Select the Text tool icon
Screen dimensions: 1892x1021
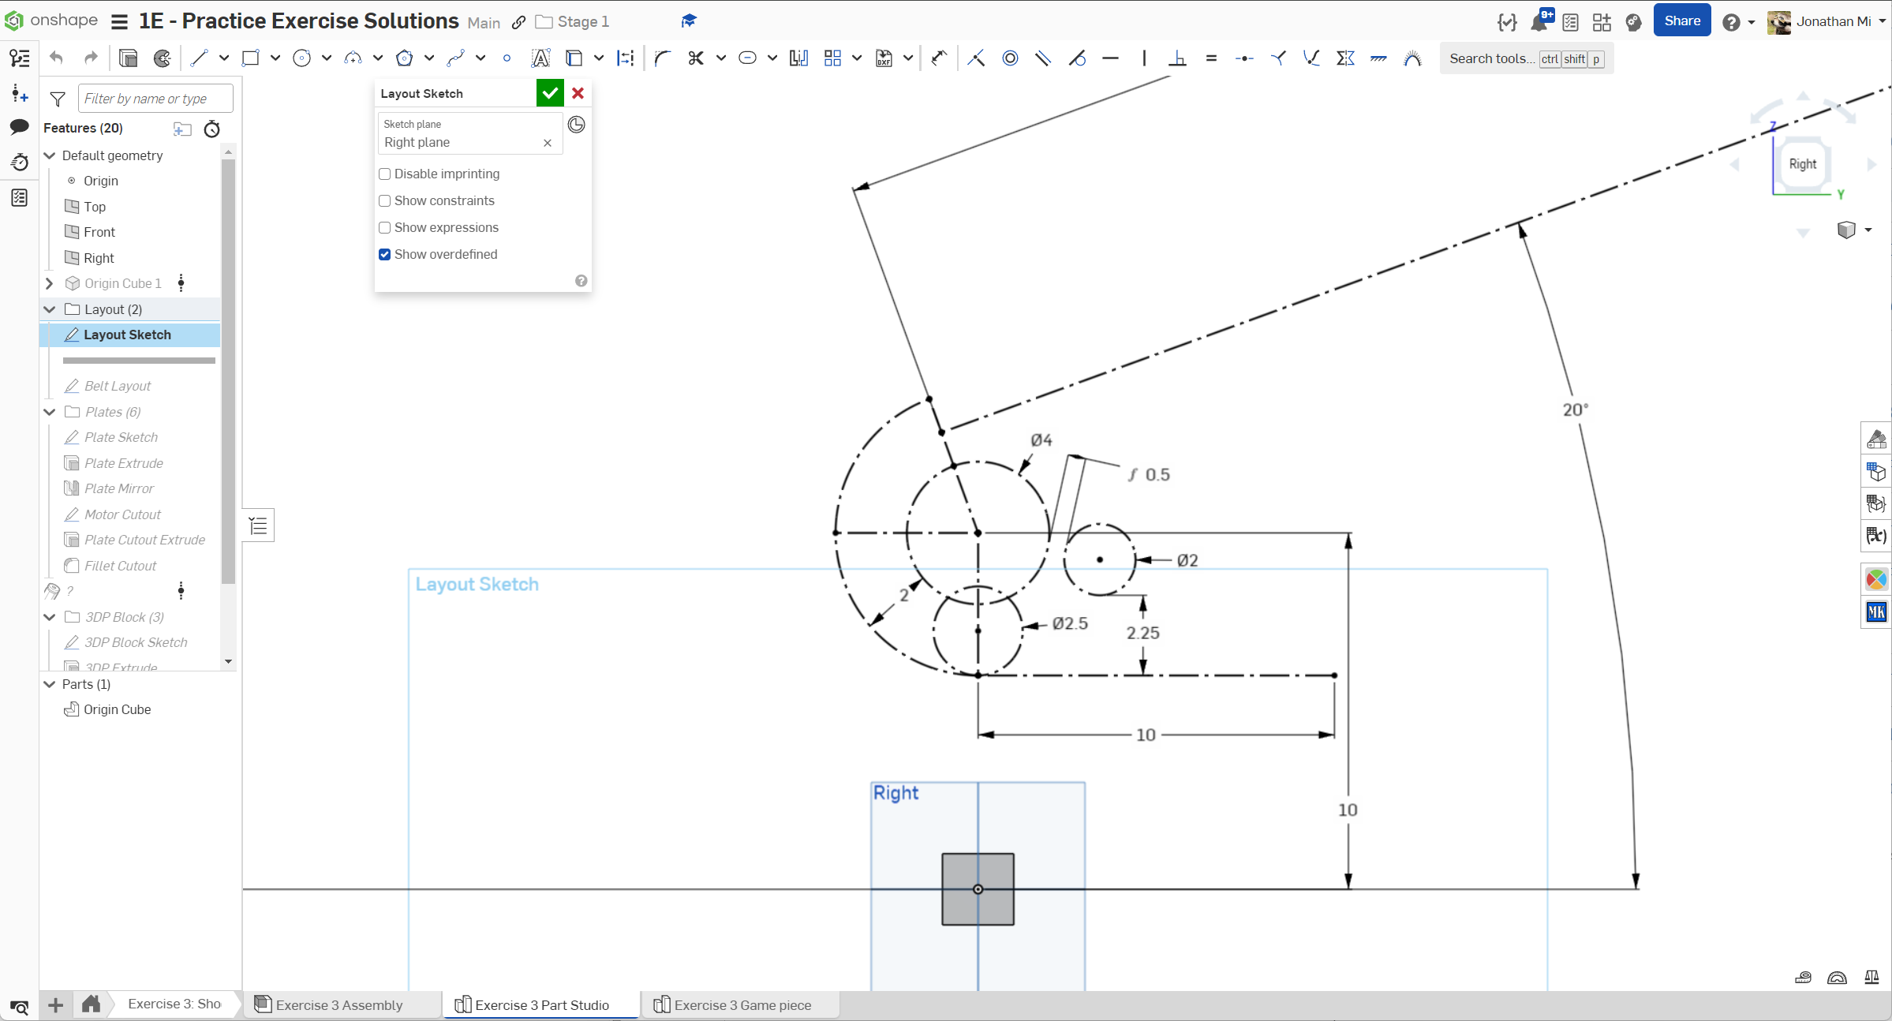(540, 58)
